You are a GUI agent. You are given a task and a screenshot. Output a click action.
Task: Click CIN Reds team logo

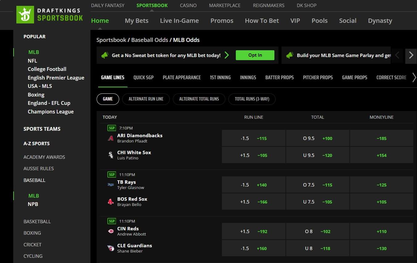click(111, 231)
